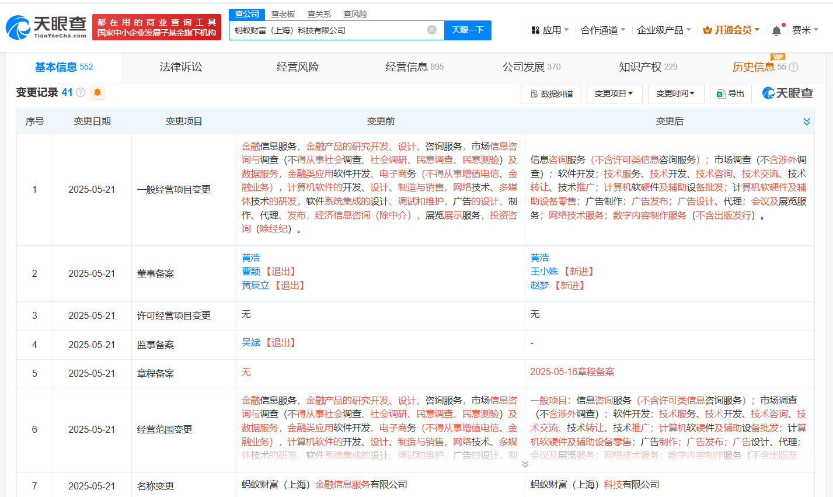833x497 pixels.
Task: Switch to 知识产权 tab
Action: 648,67
